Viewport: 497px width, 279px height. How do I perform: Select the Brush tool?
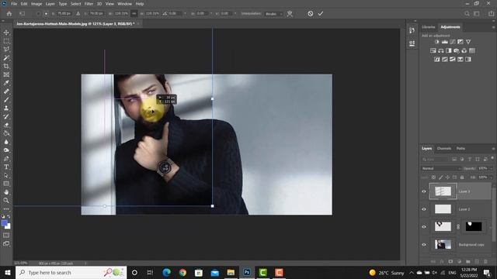(x=6, y=100)
